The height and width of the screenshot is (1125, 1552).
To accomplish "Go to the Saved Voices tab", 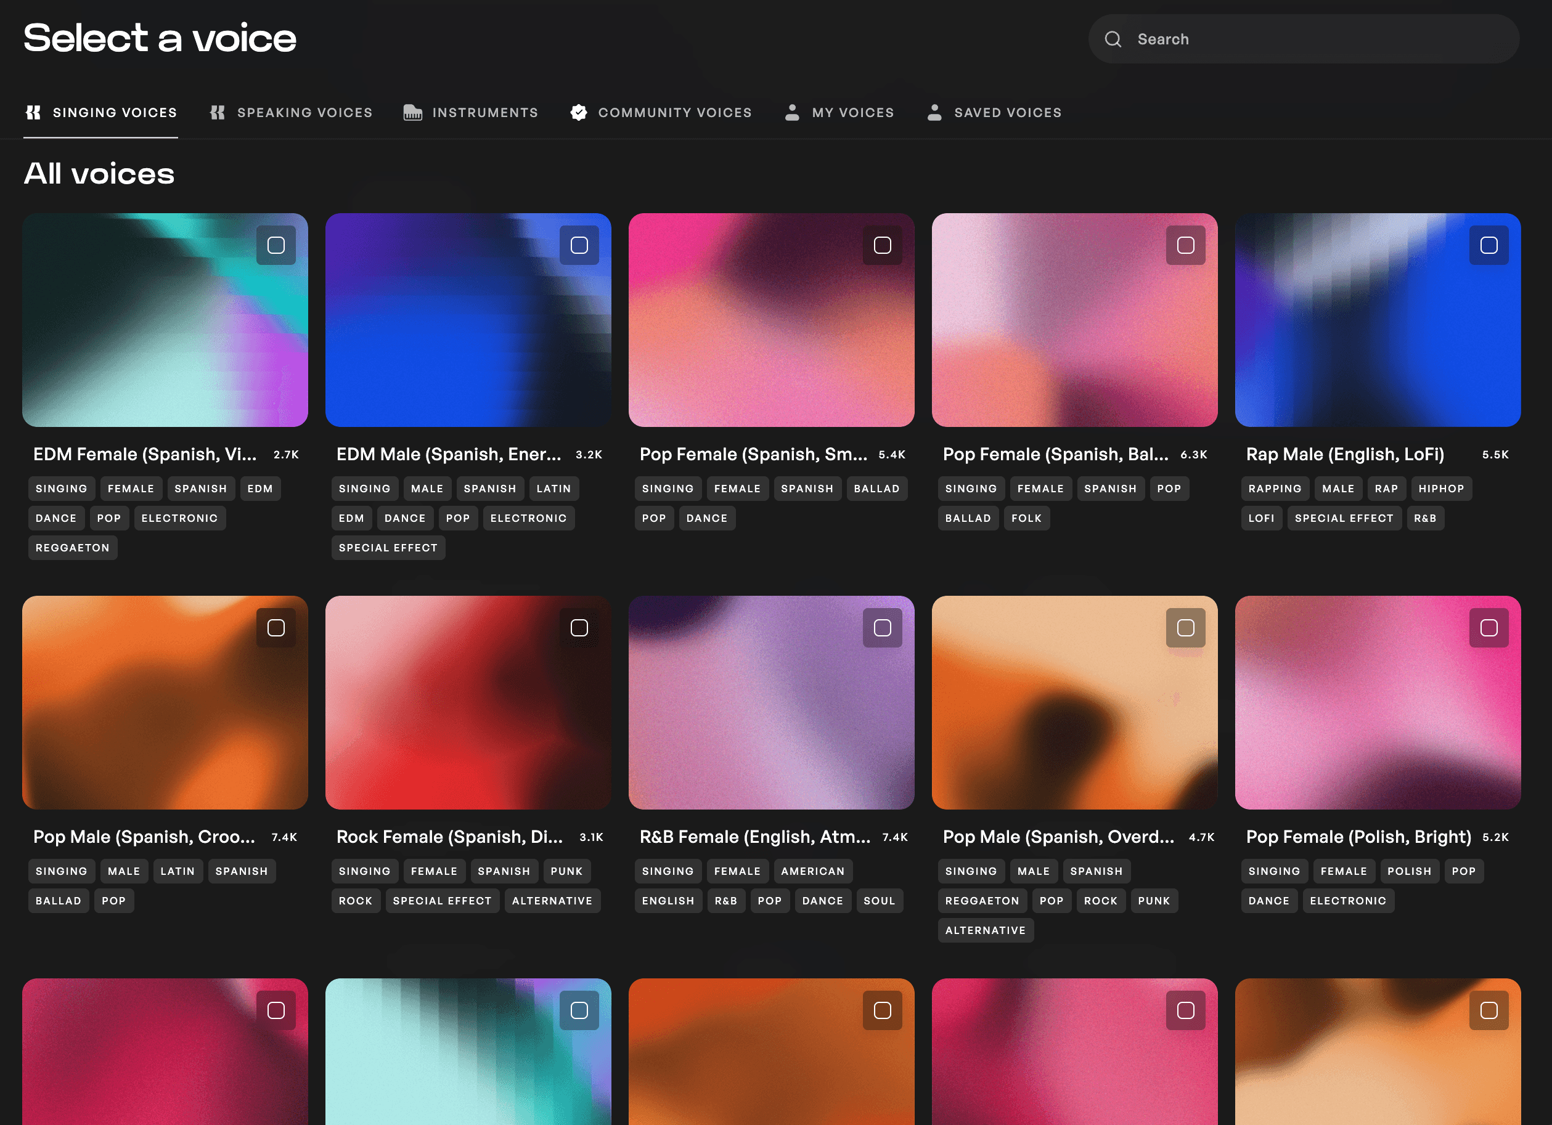I will [x=994, y=112].
